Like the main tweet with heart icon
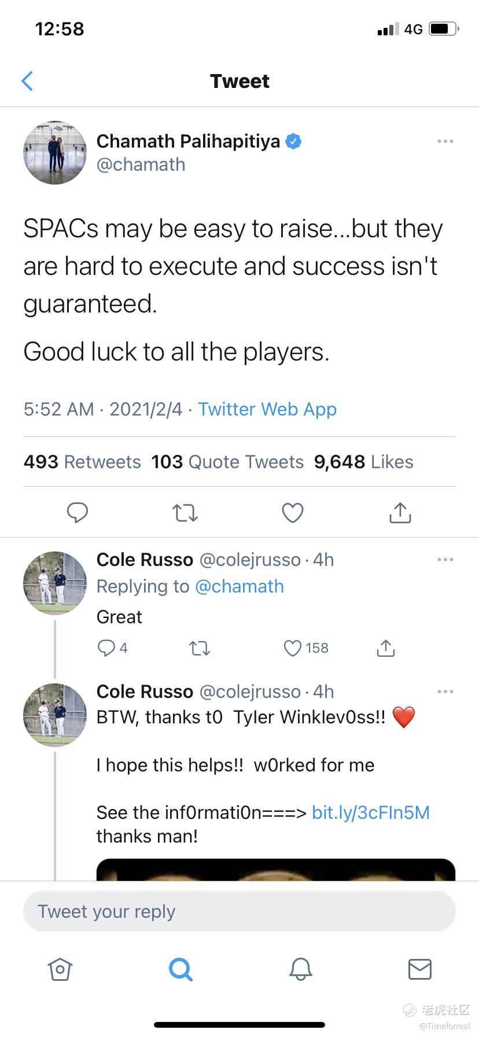The image size is (479, 1037). (x=293, y=513)
